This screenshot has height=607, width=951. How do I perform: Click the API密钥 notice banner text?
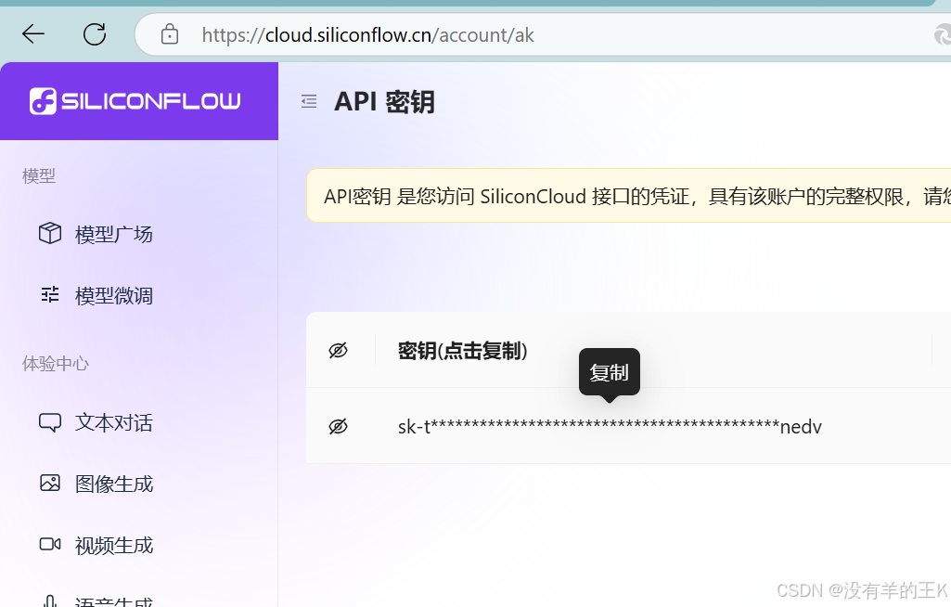[x=636, y=196]
